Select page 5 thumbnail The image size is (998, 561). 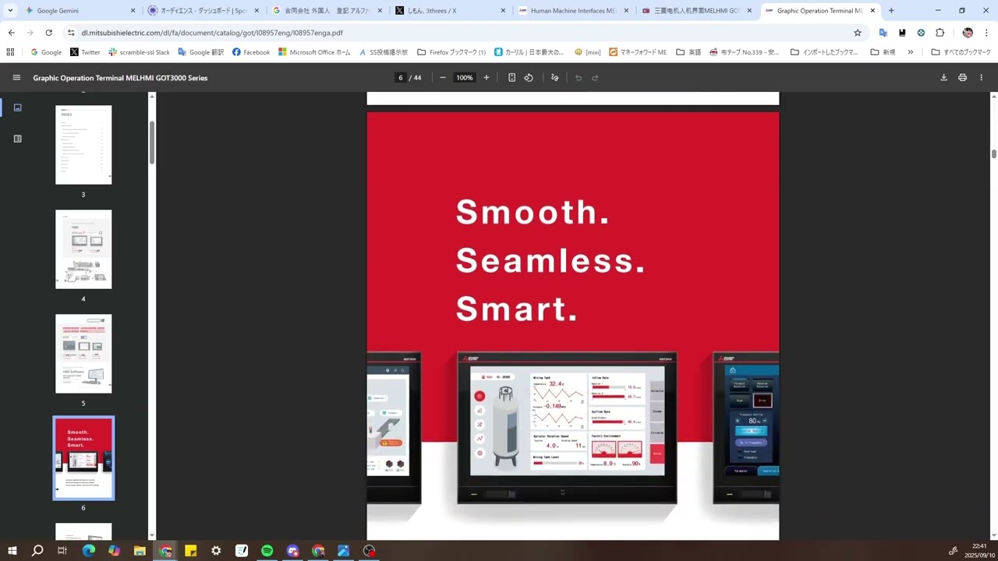pos(83,354)
